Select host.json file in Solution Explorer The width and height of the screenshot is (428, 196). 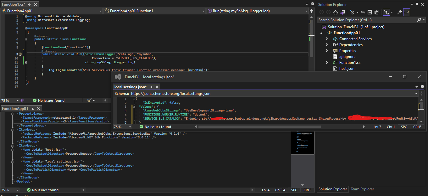click(347, 69)
